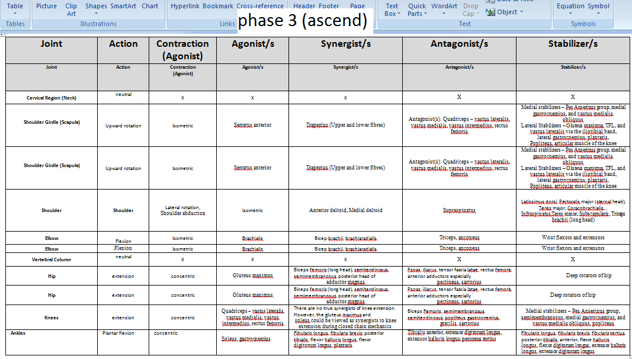This screenshot has height=359, width=632.
Task: Expand the Text Box dropdown
Action: pyautogui.click(x=392, y=9)
